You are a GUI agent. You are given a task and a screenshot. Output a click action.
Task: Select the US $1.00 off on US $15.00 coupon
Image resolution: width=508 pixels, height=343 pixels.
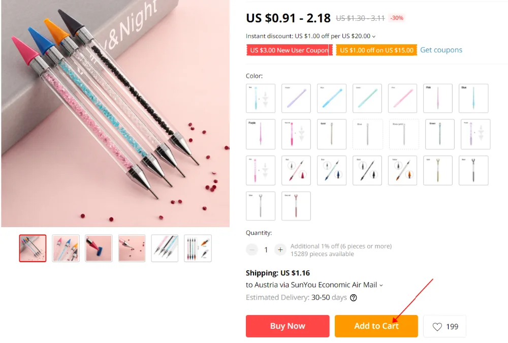pyautogui.click(x=376, y=50)
